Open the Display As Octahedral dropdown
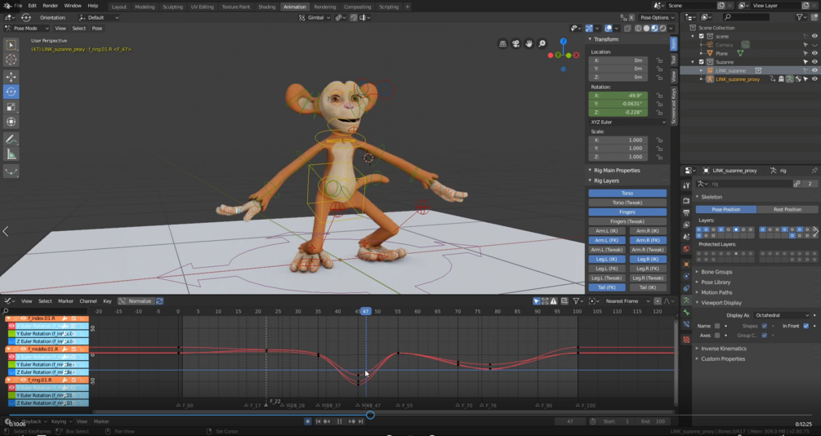Image resolution: width=821 pixels, height=436 pixels. pos(781,315)
